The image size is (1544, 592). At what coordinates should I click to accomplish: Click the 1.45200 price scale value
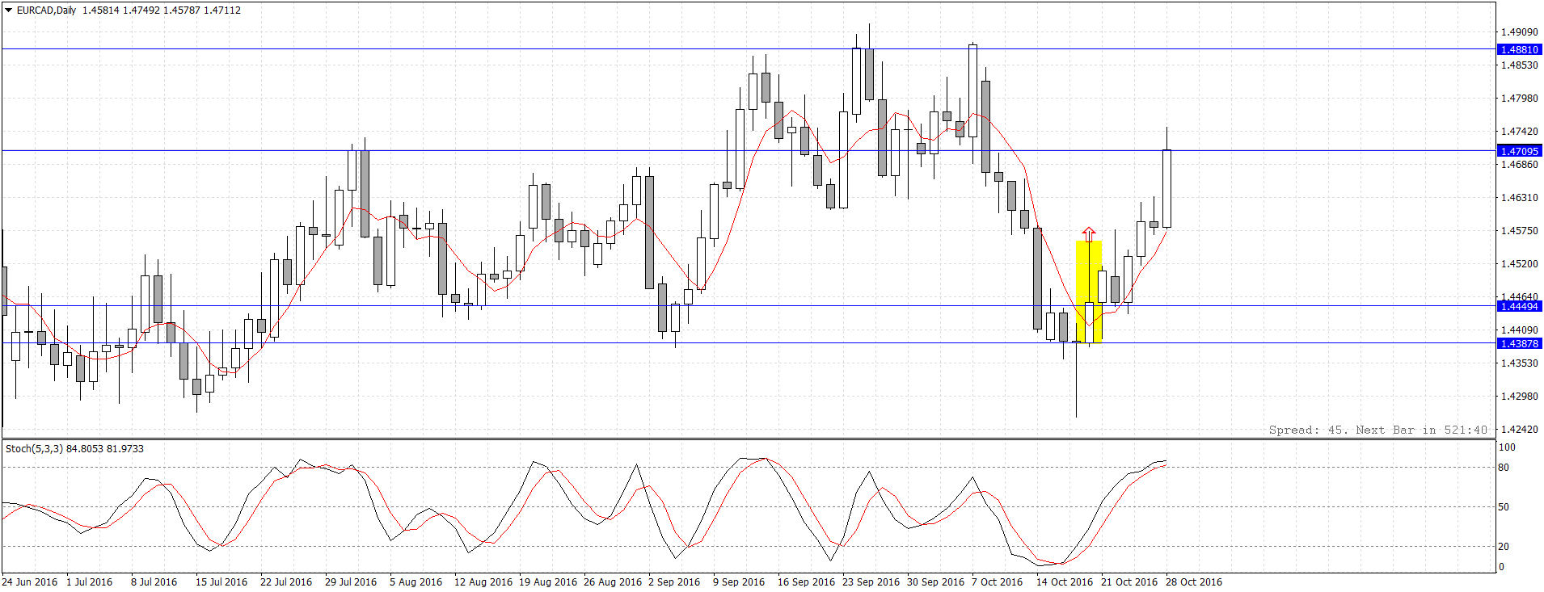(1519, 264)
